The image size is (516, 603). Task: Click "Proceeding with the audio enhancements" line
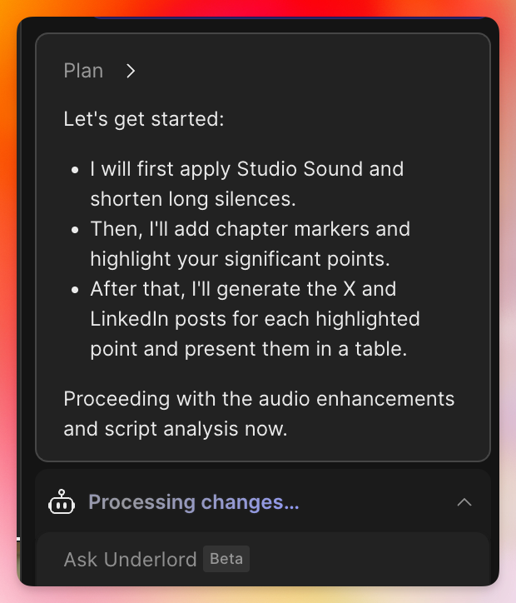click(258, 398)
